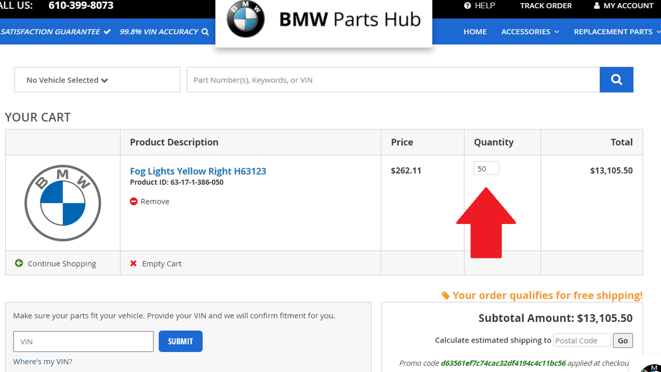Screen dimensions: 661x372
Task: Expand the Replacement Parts menu
Action: pos(617,31)
